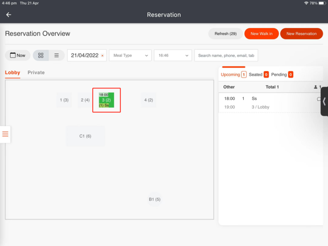Expand the right side panel arrow handle
This screenshot has width=328, height=246.
point(324,101)
